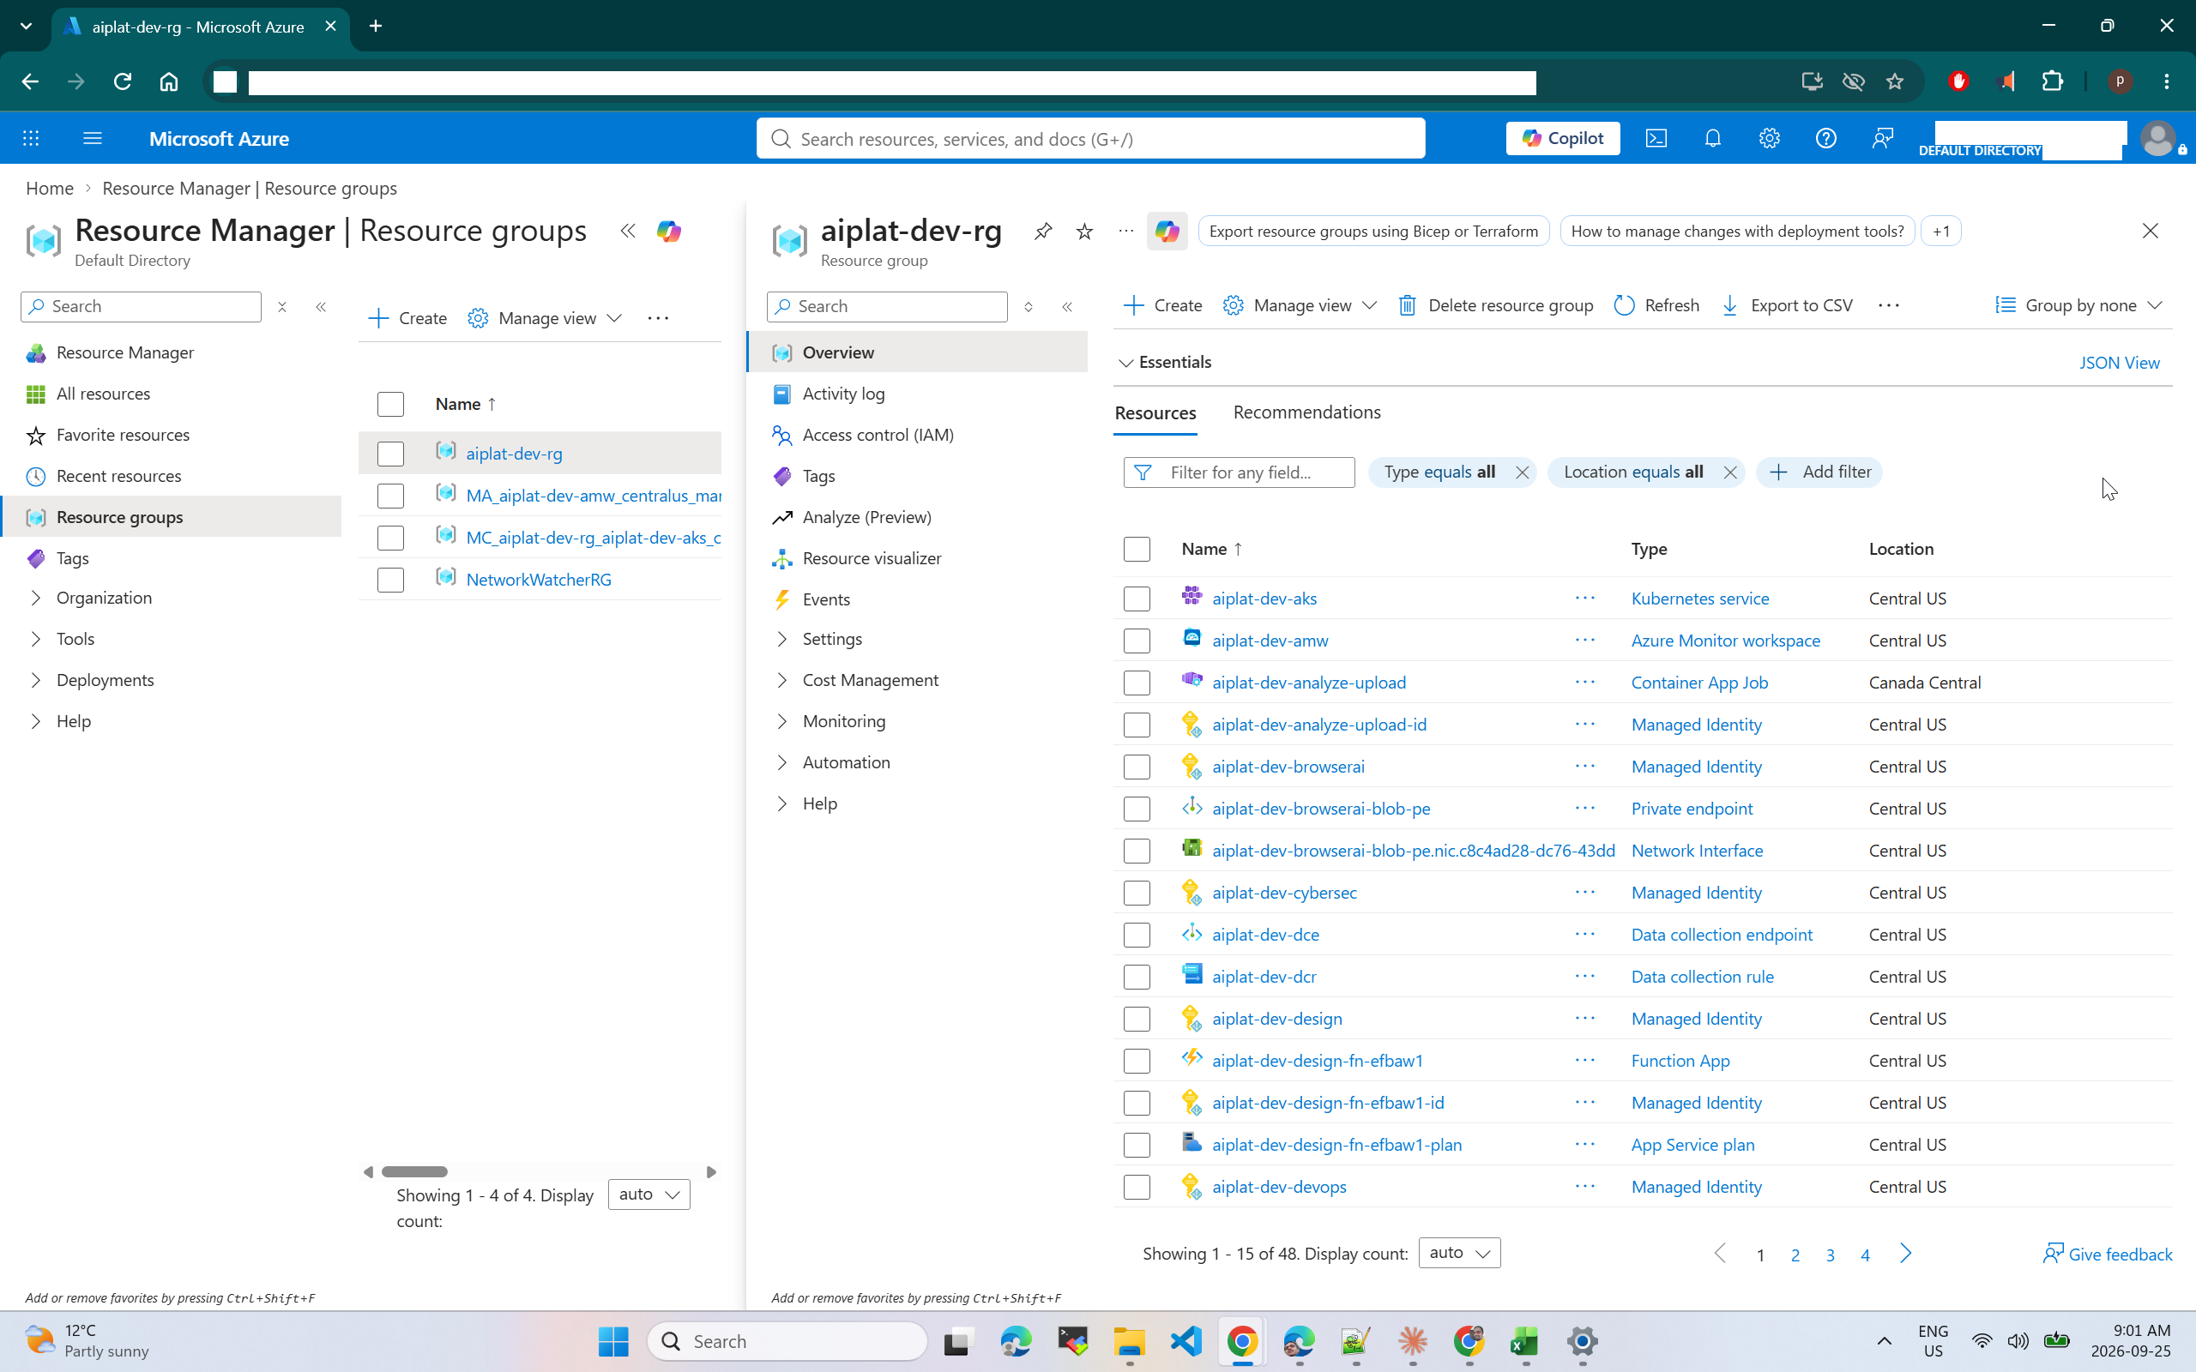Image resolution: width=2196 pixels, height=1372 pixels.
Task: Pin aiplat-dev-rg to dashboard
Action: (x=1042, y=232)
